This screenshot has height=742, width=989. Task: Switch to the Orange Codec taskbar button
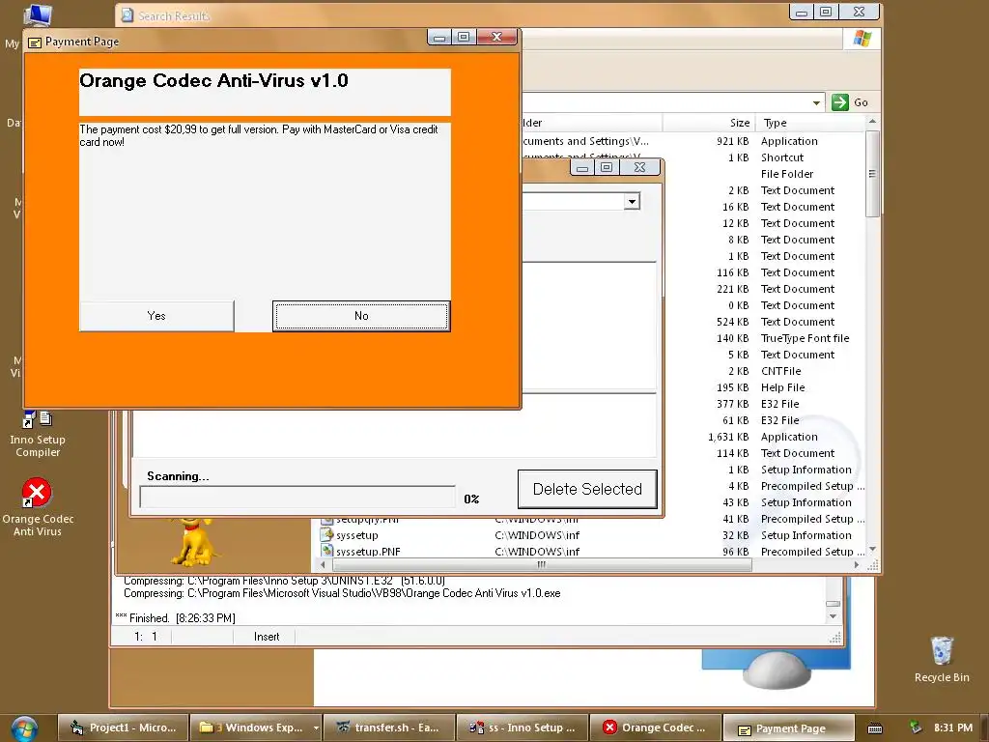pos(655,728)
